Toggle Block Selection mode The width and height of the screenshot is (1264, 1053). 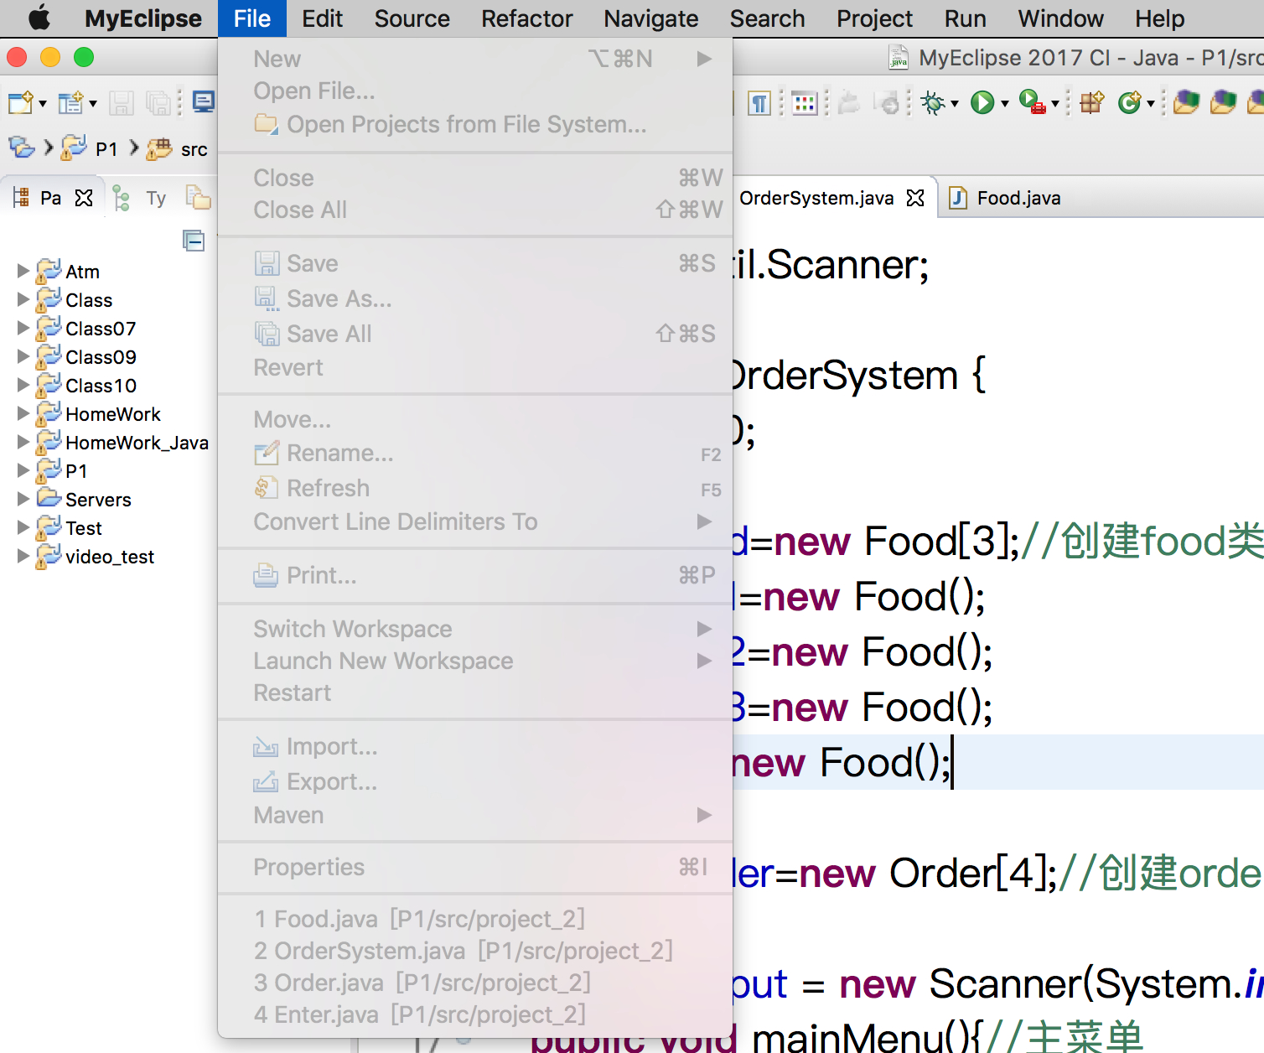point(804,103)
